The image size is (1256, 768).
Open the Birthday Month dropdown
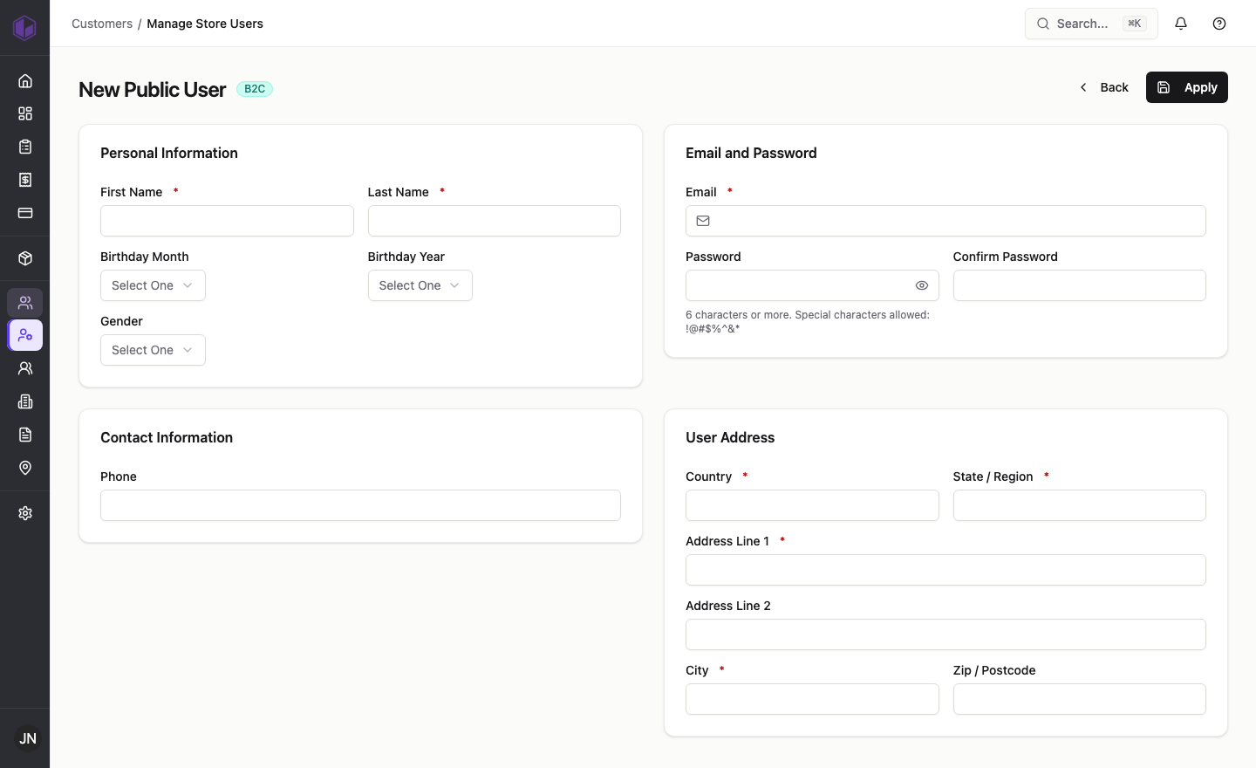pos(153,285)
